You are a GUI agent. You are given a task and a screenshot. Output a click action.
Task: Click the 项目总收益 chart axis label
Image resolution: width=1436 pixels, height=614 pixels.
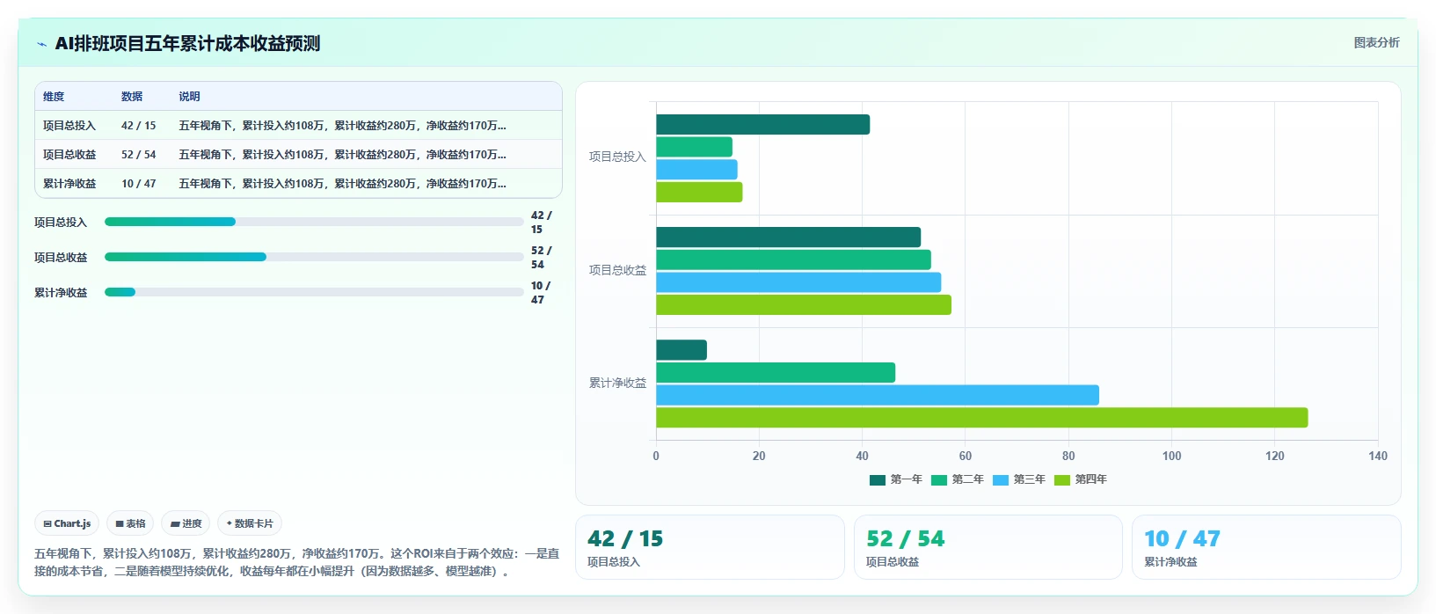617,270
